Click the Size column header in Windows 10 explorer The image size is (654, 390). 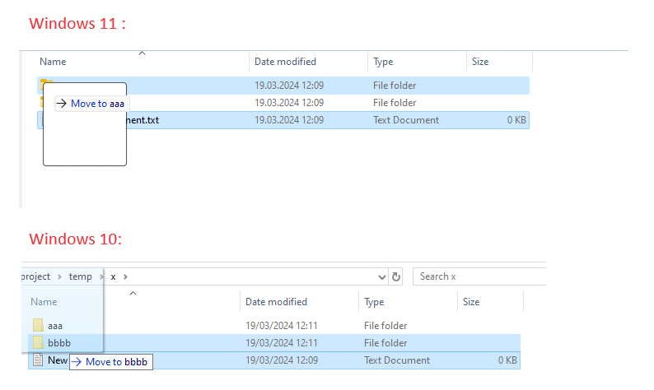(x=471, y=302)
